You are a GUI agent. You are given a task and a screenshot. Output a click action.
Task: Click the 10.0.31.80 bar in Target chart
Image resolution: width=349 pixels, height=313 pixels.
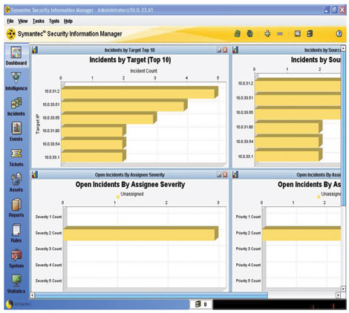click(94, 131)
